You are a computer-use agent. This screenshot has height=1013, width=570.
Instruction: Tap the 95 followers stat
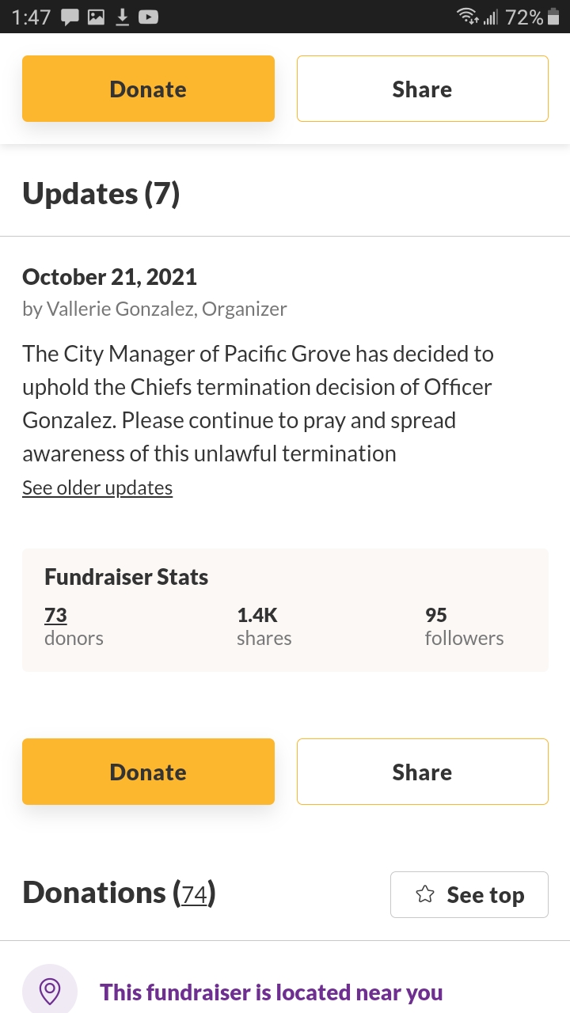(464, 626)
